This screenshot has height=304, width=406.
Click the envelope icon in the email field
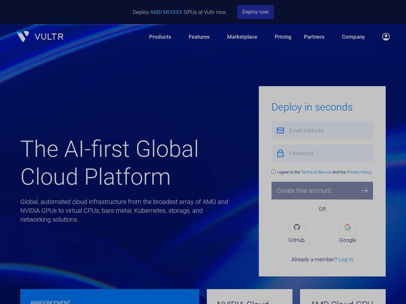point(280,130)
